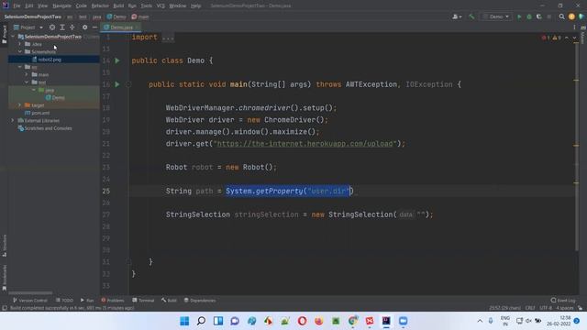Image resolution: width=587 pixels, height=330 pixels.
Task: Click the Demo breadcrumb in navigation bar
Action: [x=116, y=16]
